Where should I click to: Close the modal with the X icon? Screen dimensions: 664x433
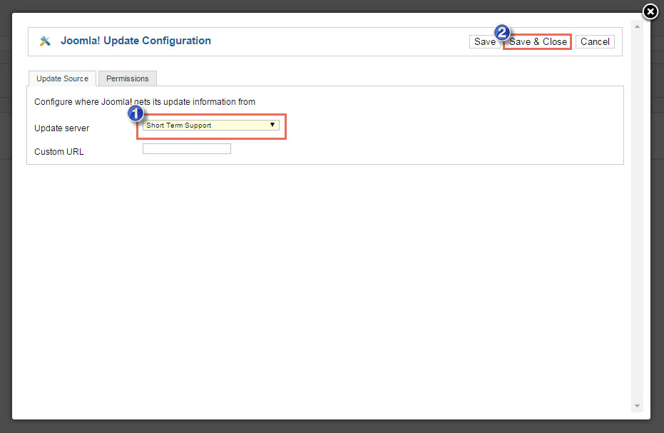point(650,12)
